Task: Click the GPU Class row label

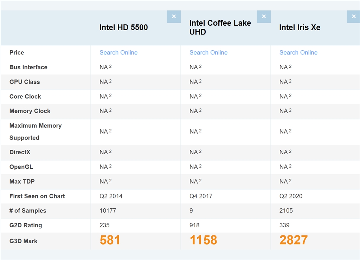Action: tap(25, 82)
